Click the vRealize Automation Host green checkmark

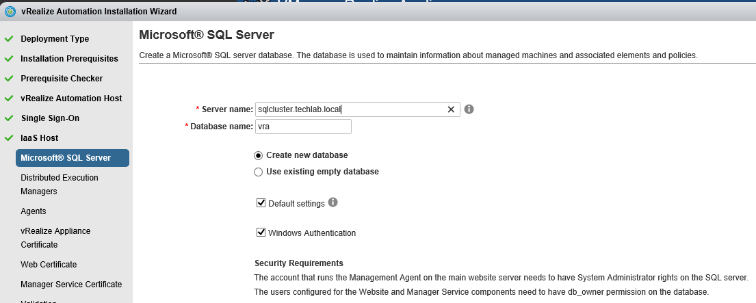(x=9, y=98)
